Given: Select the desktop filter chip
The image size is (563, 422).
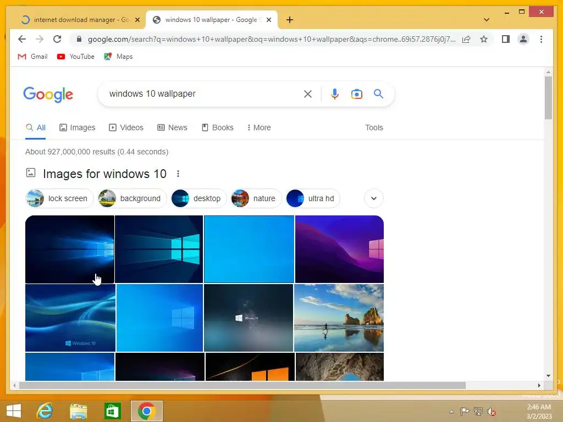Looking at the screenshot, I should [x=198, y=198].
